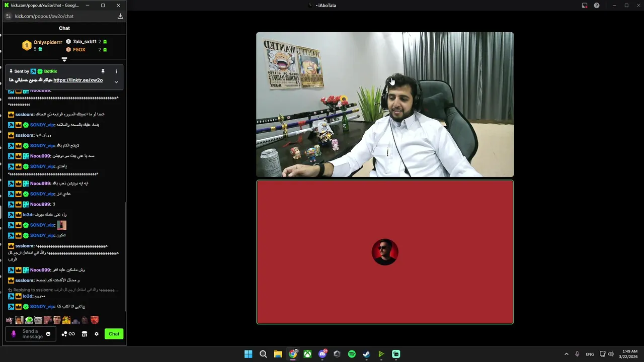Expand the pinned message chevron

tap(116, 82)
